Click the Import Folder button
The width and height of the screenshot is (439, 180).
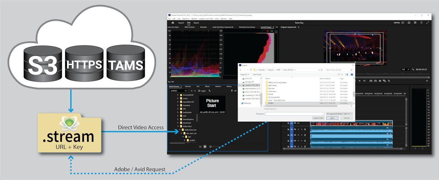[x=318, y=118]
